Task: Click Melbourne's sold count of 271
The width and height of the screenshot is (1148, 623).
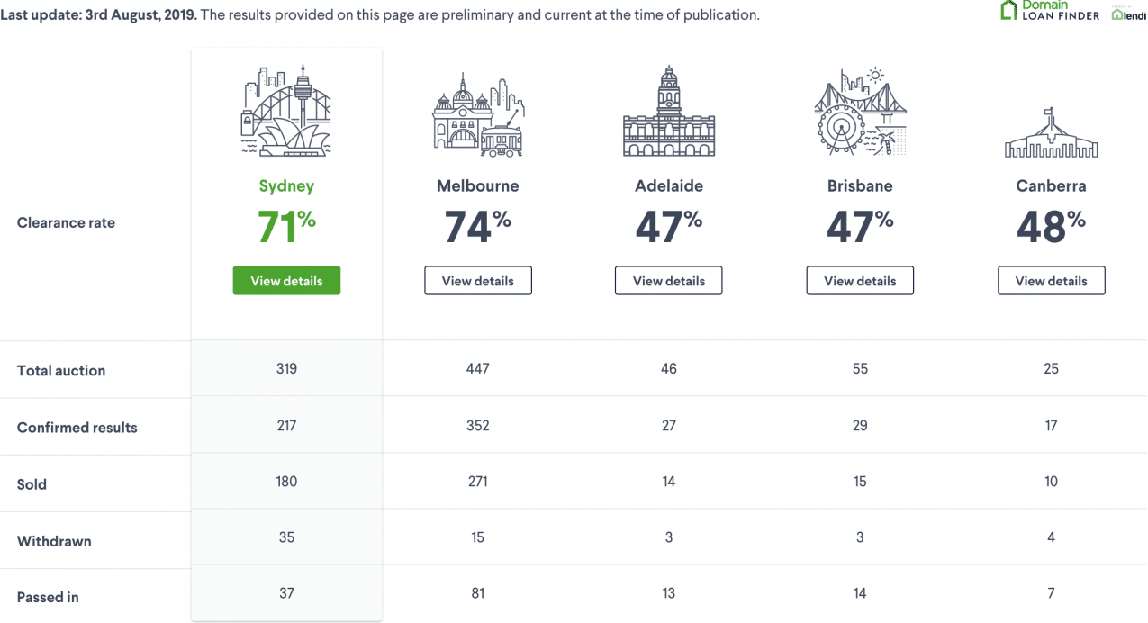Action: pyautogui.click(x=477, y=482)
